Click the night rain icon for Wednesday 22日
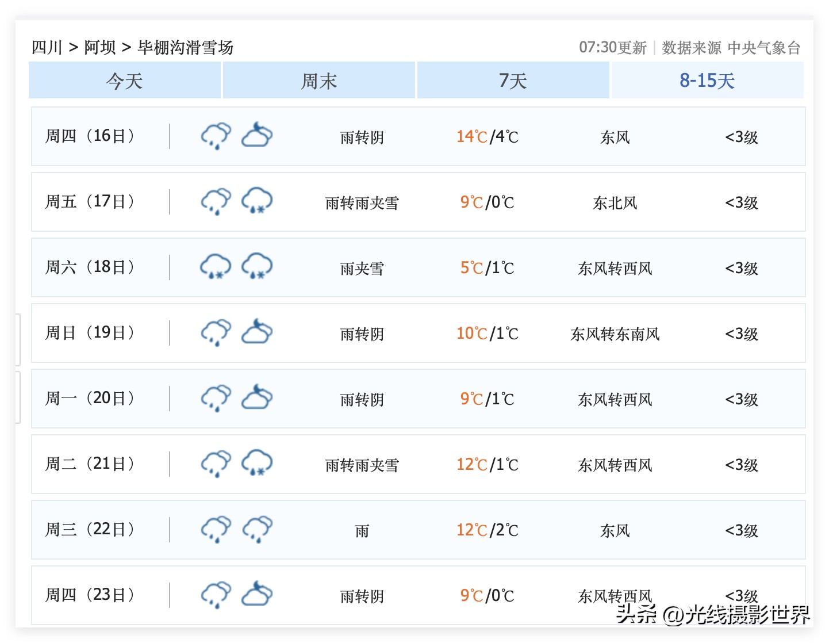Image resolution: width=829 pixels, height=643 pixels. click(x=257, y=529)
